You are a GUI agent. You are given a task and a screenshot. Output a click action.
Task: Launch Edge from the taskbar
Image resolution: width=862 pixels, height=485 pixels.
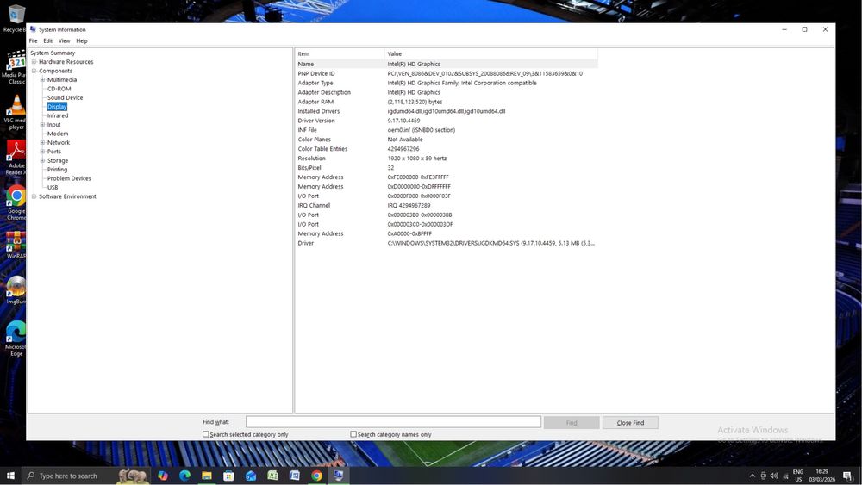pos(184,476)
